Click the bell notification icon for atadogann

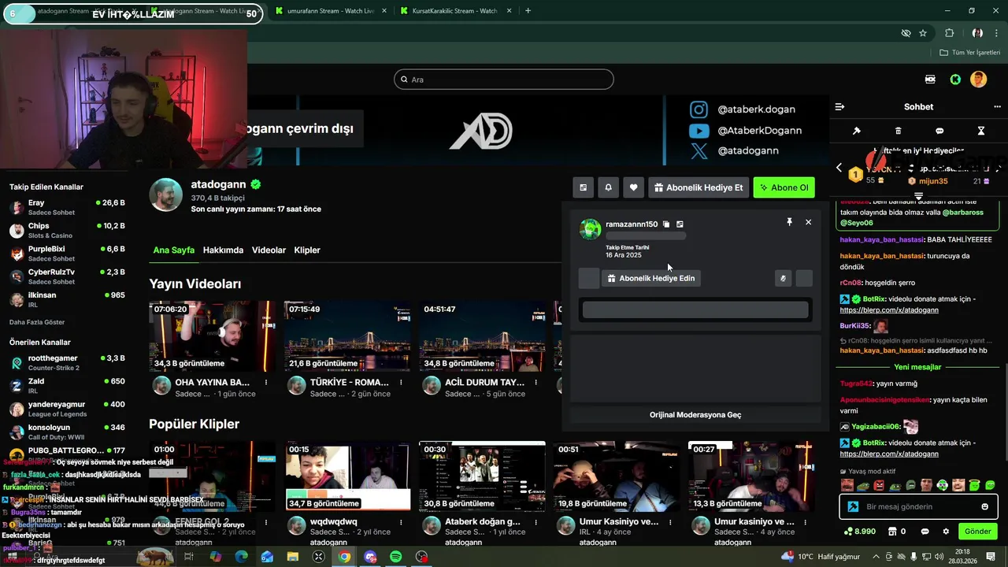pos(608,187)
